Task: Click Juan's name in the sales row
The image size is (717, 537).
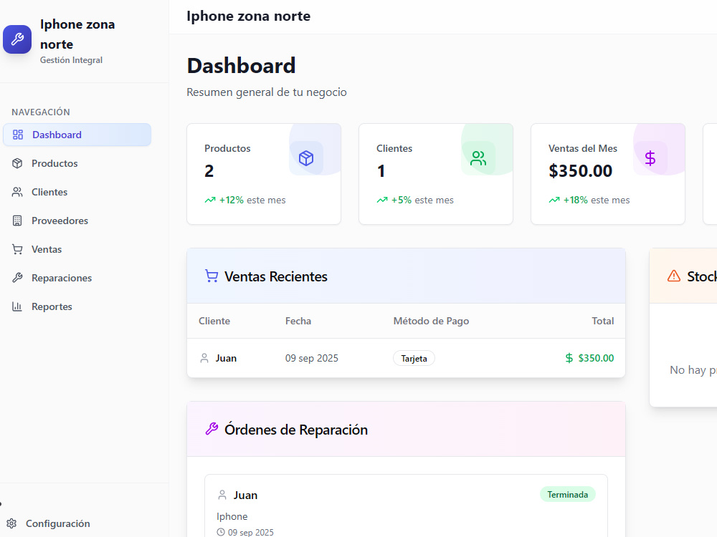Action: pyautogui.click(x=226, y=358)
